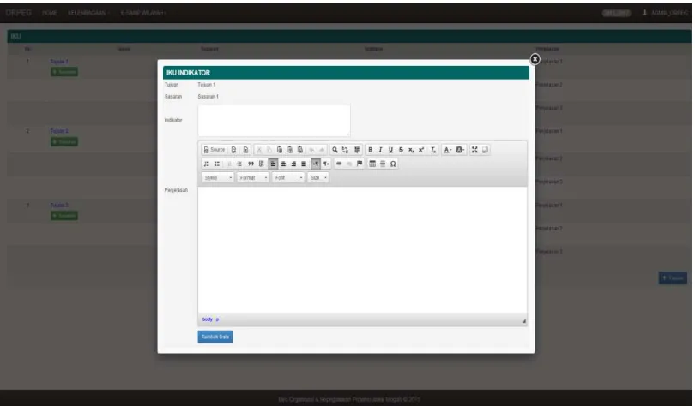Click Paste from Word icon
Viewport: 695px width, 406px height.
(300, 150)
